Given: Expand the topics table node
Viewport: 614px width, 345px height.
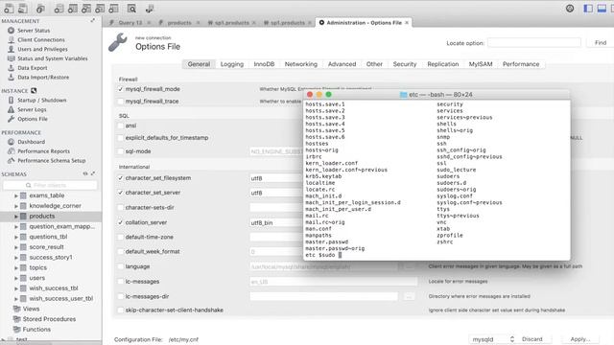Looking at the screenshot, I should [x=16, y=268].
